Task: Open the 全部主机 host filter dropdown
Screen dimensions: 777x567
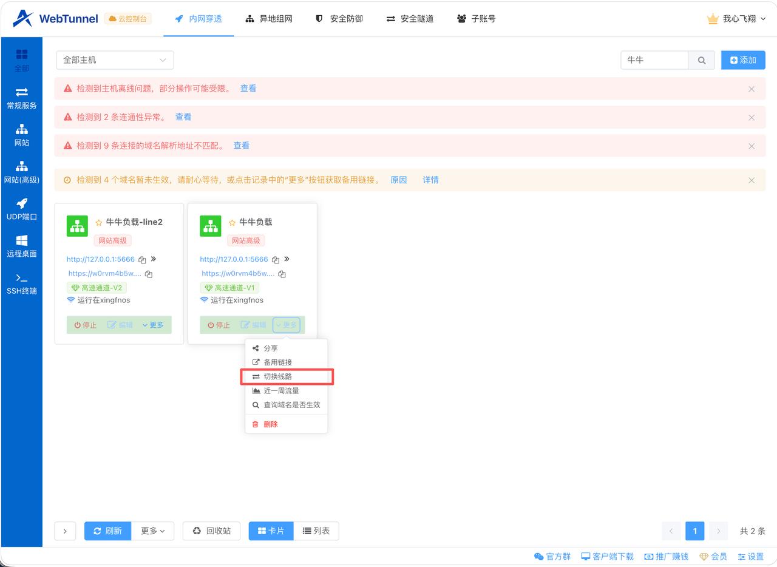Action: [x=114, y=60]
